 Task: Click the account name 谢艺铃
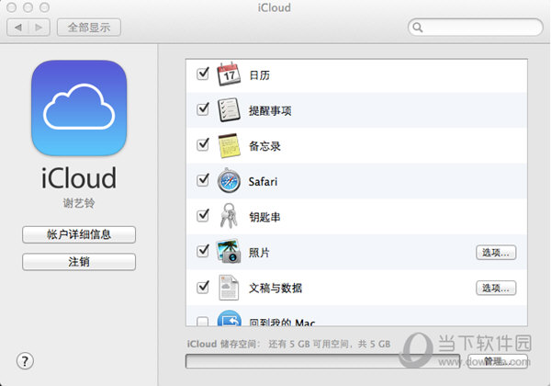point(79,203)
